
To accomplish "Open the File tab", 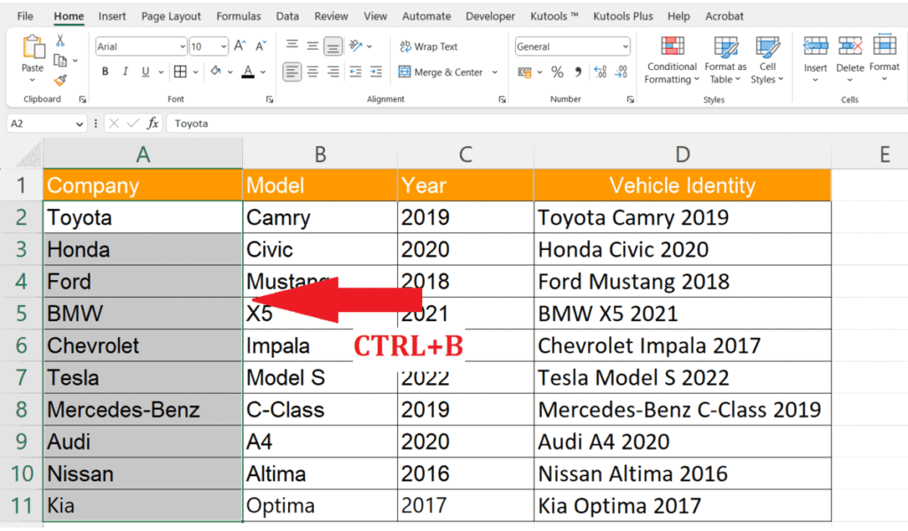I will click(25, 16).
